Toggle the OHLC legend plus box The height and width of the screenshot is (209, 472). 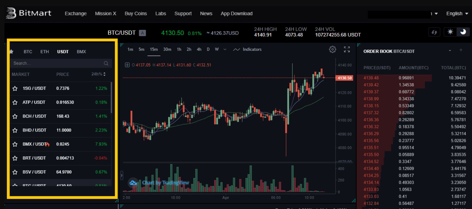click(x=127, y=65)
